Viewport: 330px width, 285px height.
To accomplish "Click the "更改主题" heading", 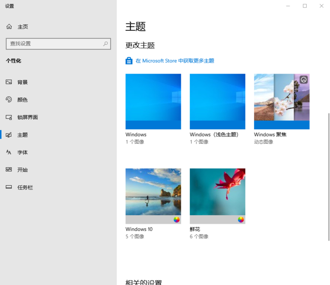I will coord(140,45).
